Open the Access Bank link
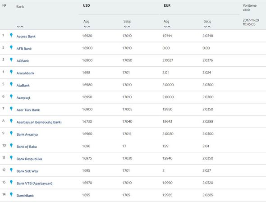The height and width of the screenshot is (202, 266). tap(26, 36)
